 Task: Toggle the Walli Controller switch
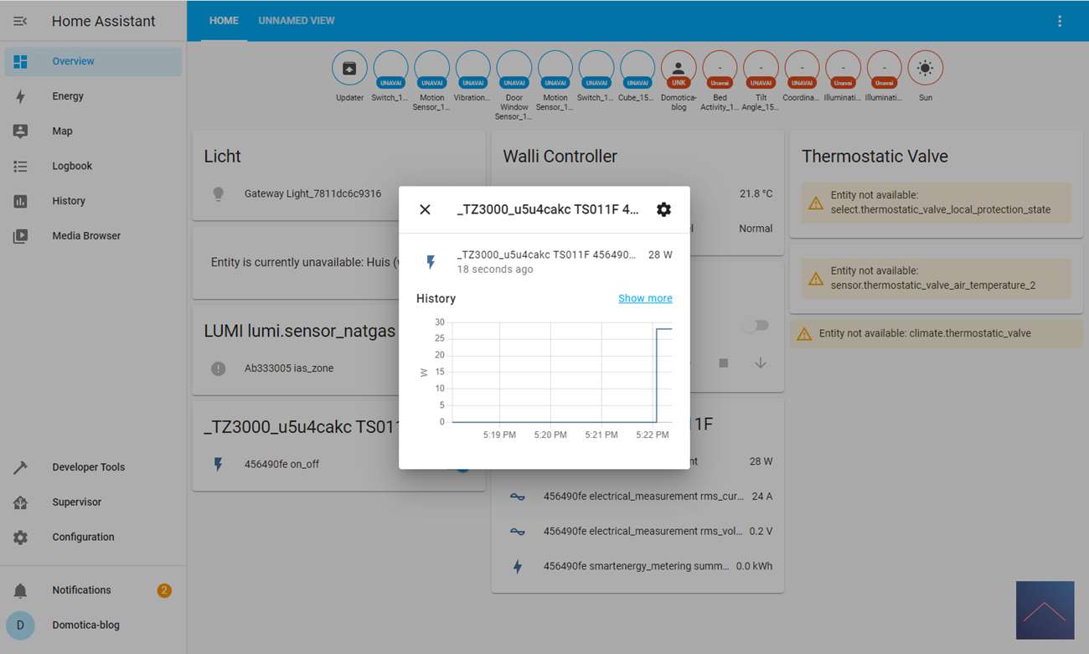(x=756, y=326)
